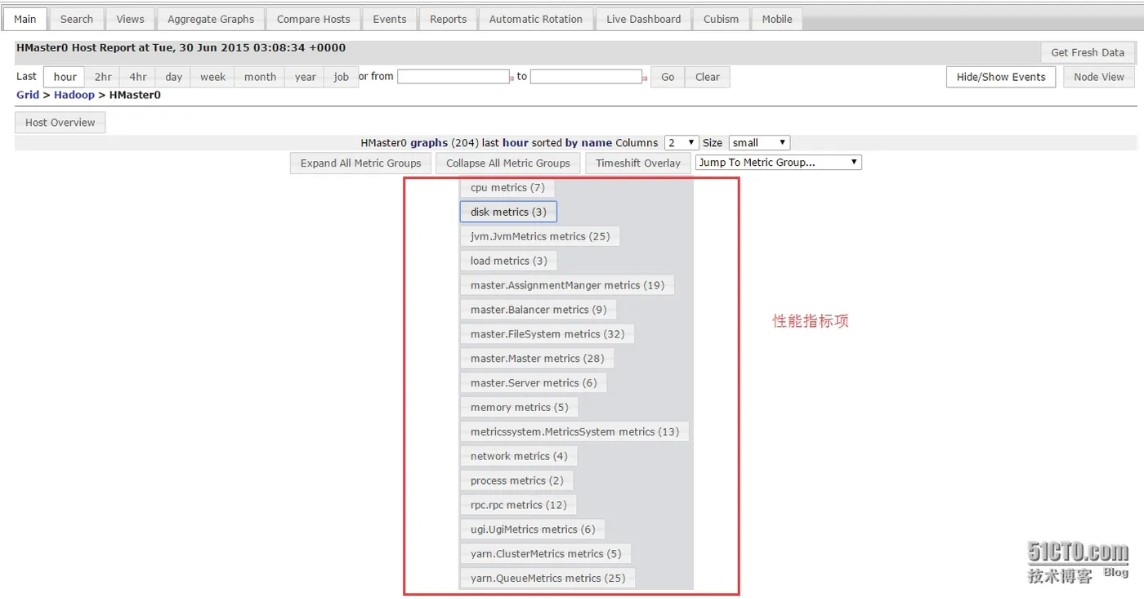Select the day time range
The height and width of the screenshot is (599, 1144).
point(173,77)
